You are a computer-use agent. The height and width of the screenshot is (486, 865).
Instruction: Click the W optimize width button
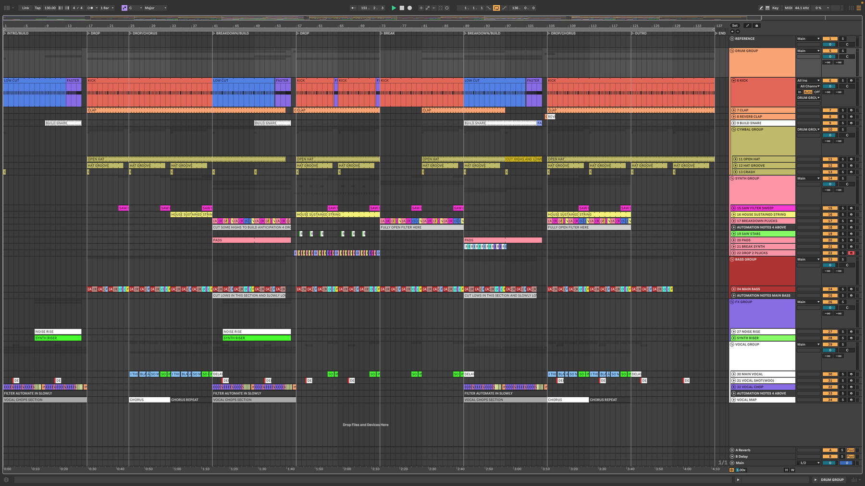pos(792,470)
